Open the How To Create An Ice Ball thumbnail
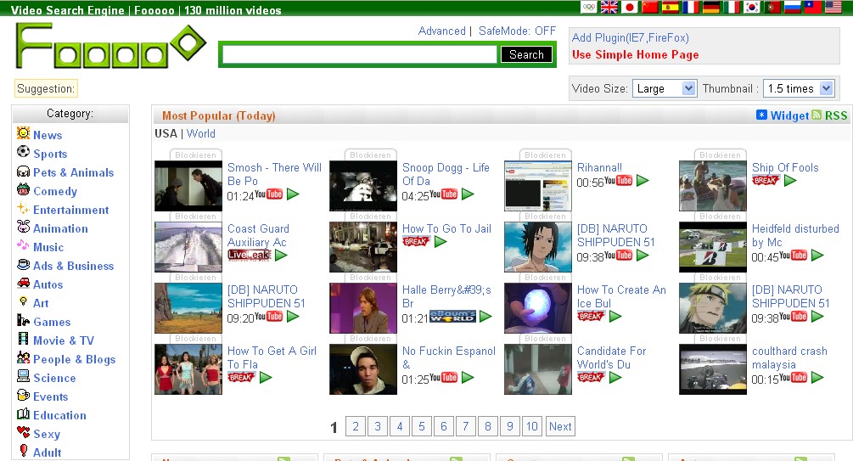 coord(538,308)
